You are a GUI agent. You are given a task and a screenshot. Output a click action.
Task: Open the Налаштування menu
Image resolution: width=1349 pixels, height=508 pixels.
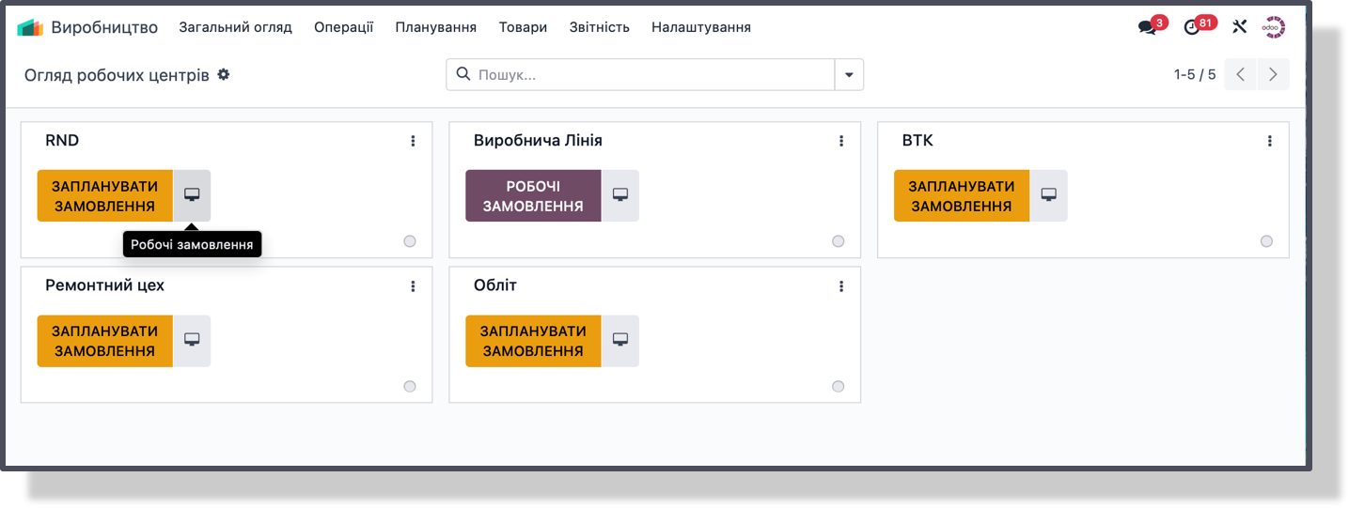[701, 27]
